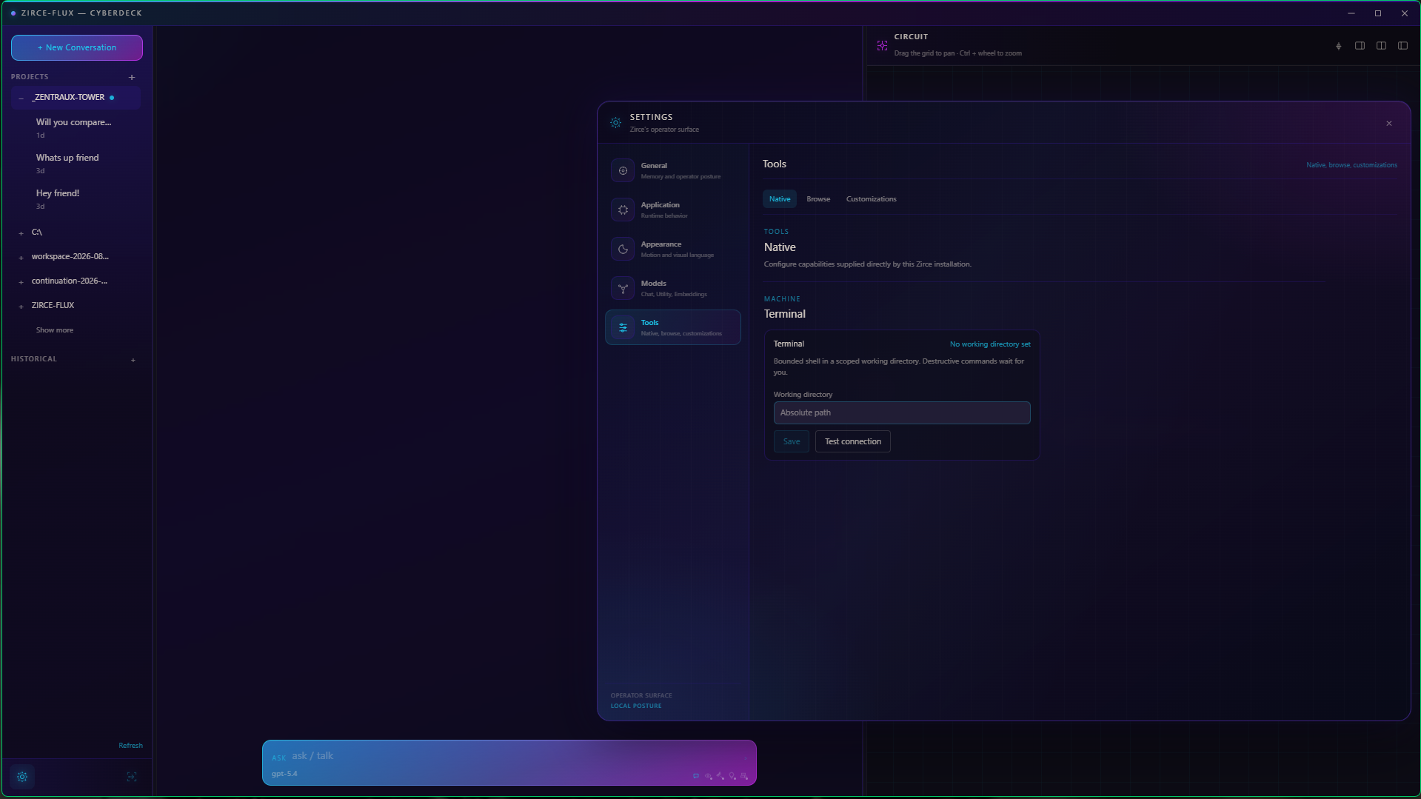
Task: Open Application settings section
Action: click(x=672, y=210)
